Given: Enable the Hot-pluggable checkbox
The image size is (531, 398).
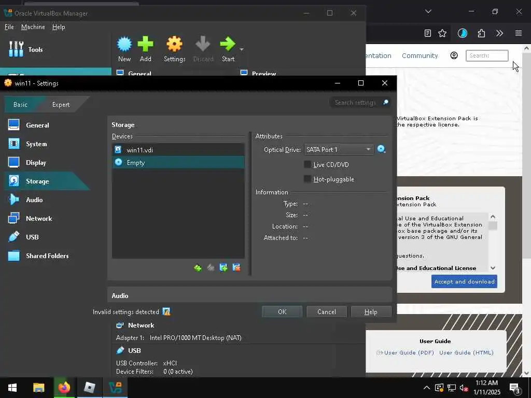Looking at the screenshot, I should click(308, 179).
